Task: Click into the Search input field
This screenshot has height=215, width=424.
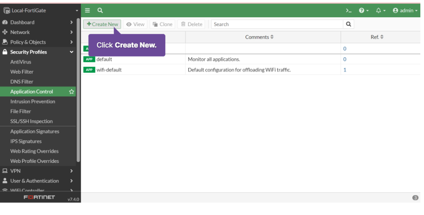Action: point(277,24)
